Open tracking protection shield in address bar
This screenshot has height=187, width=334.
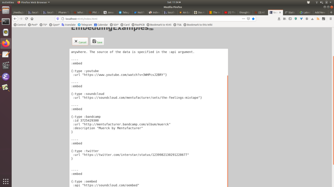pyautogui.click(x=58, y=19)
